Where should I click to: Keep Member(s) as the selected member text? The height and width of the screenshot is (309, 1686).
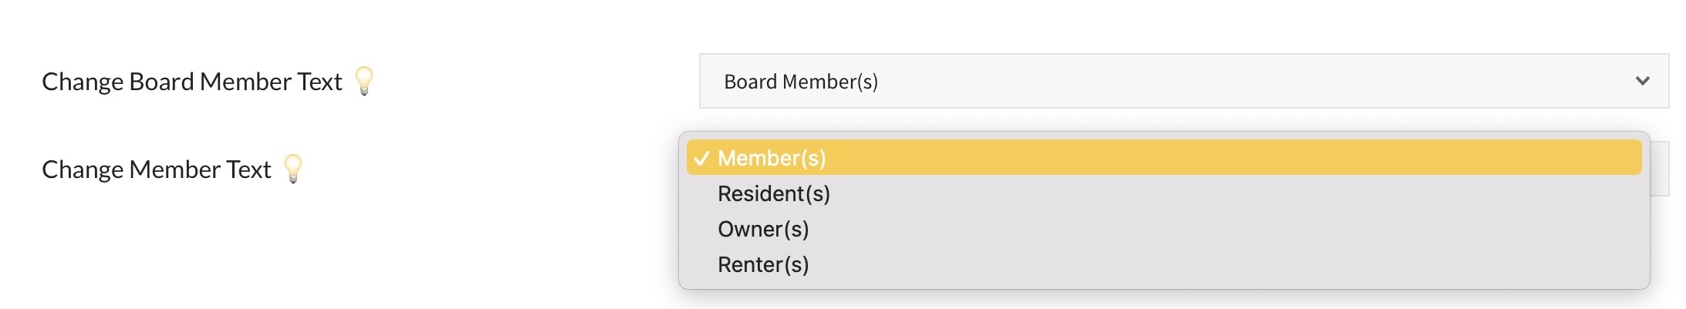click(x=772, y=158)
